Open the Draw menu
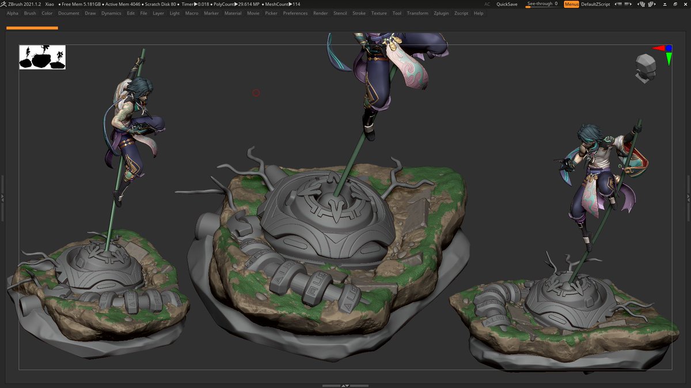 90,13
